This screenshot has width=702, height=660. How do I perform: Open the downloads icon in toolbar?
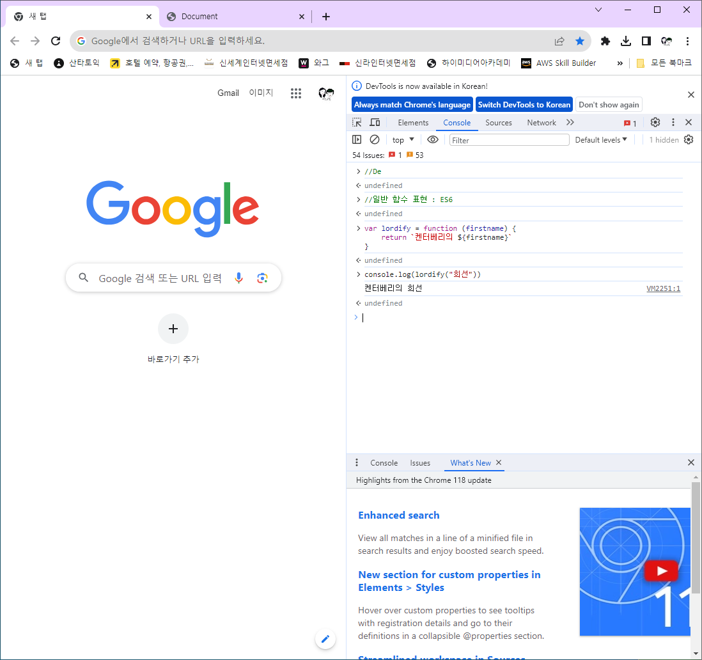coord(626,41)
